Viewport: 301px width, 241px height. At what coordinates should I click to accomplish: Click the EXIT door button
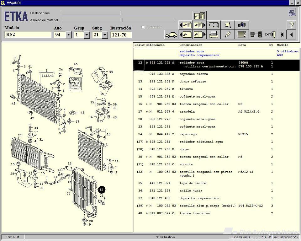click(x=270, y=35)
